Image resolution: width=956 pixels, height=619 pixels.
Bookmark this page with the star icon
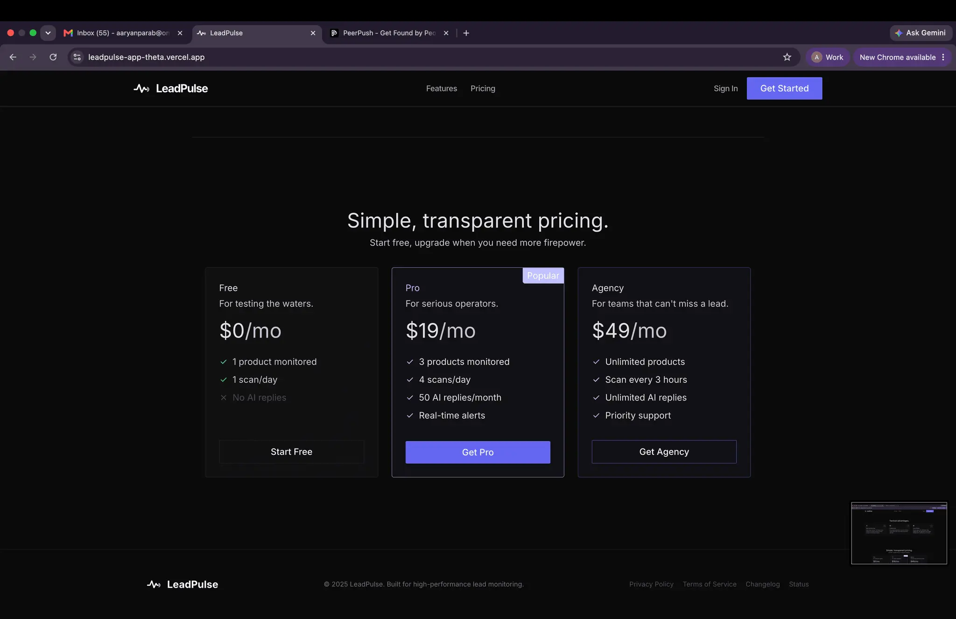(787, 57)
